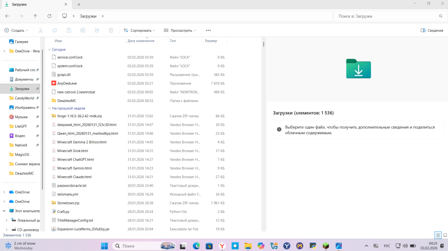448x251 pixels.
Task: Open Галерея in the sidebar
Action: pyautogui.click(x=22, y=42)
